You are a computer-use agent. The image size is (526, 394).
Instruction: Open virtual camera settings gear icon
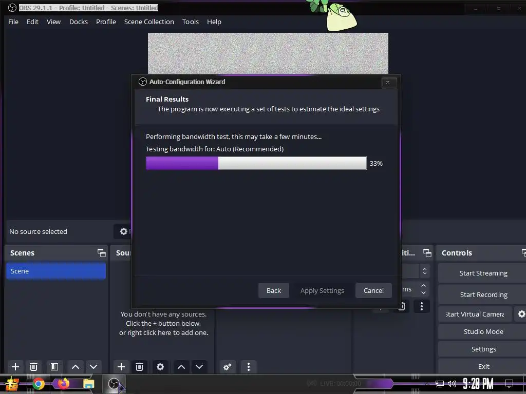[521, 314]
